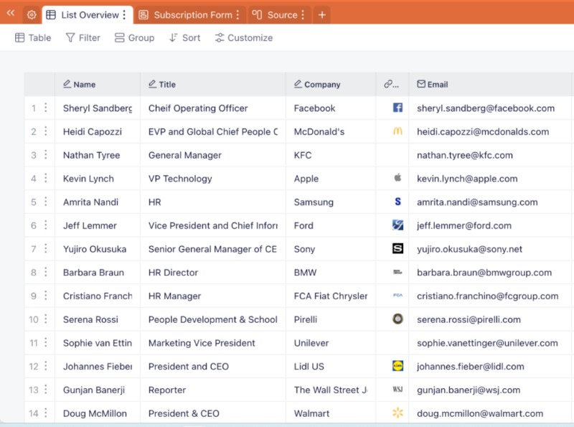Open row 1 options menu dots

46,108
